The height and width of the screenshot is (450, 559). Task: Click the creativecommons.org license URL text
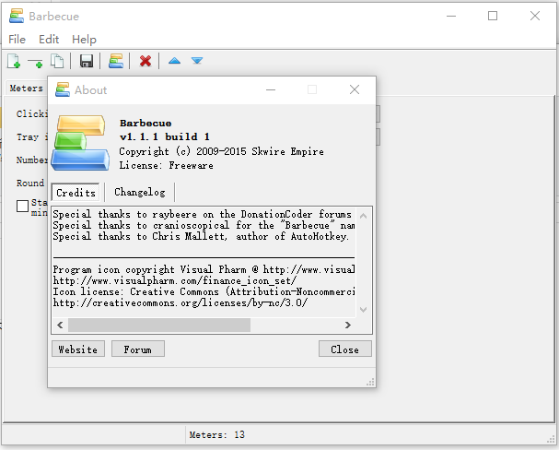pos(180,303)
